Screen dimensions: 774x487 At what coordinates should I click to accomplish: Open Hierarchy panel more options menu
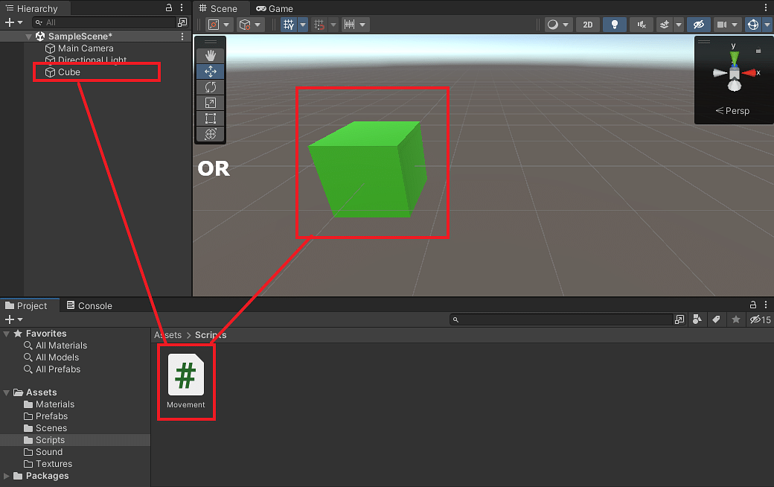click(x=182, y=7)
